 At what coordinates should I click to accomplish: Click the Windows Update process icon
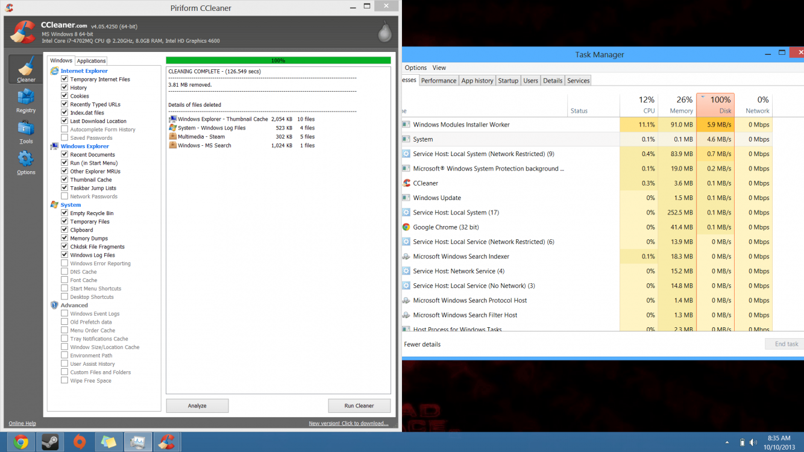click(x=406, y=198)
